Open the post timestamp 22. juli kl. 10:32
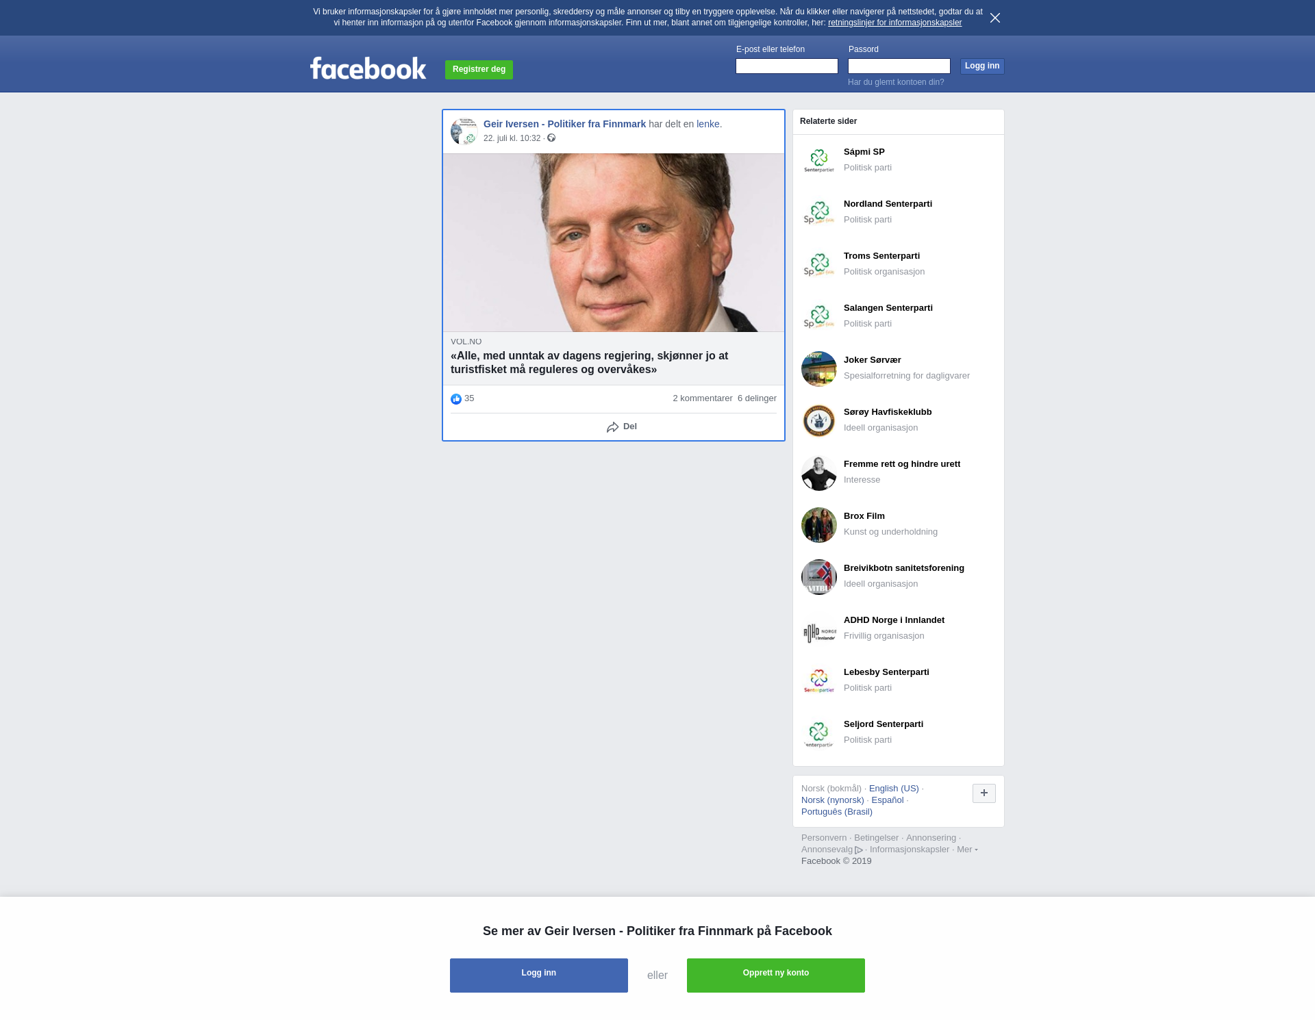This screenshot has height=1020, width=1315. point(512,138)
